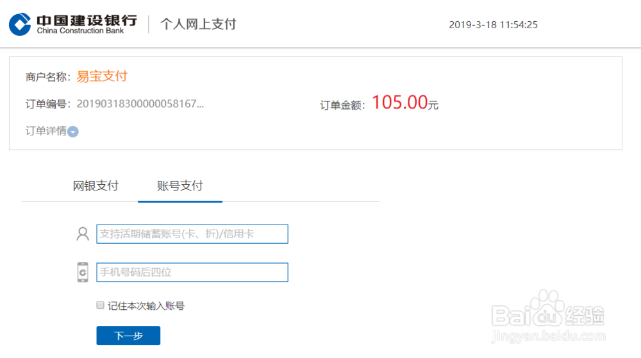
Task: Click the China Construction Bank logo emblem
Action: point(21,24)
